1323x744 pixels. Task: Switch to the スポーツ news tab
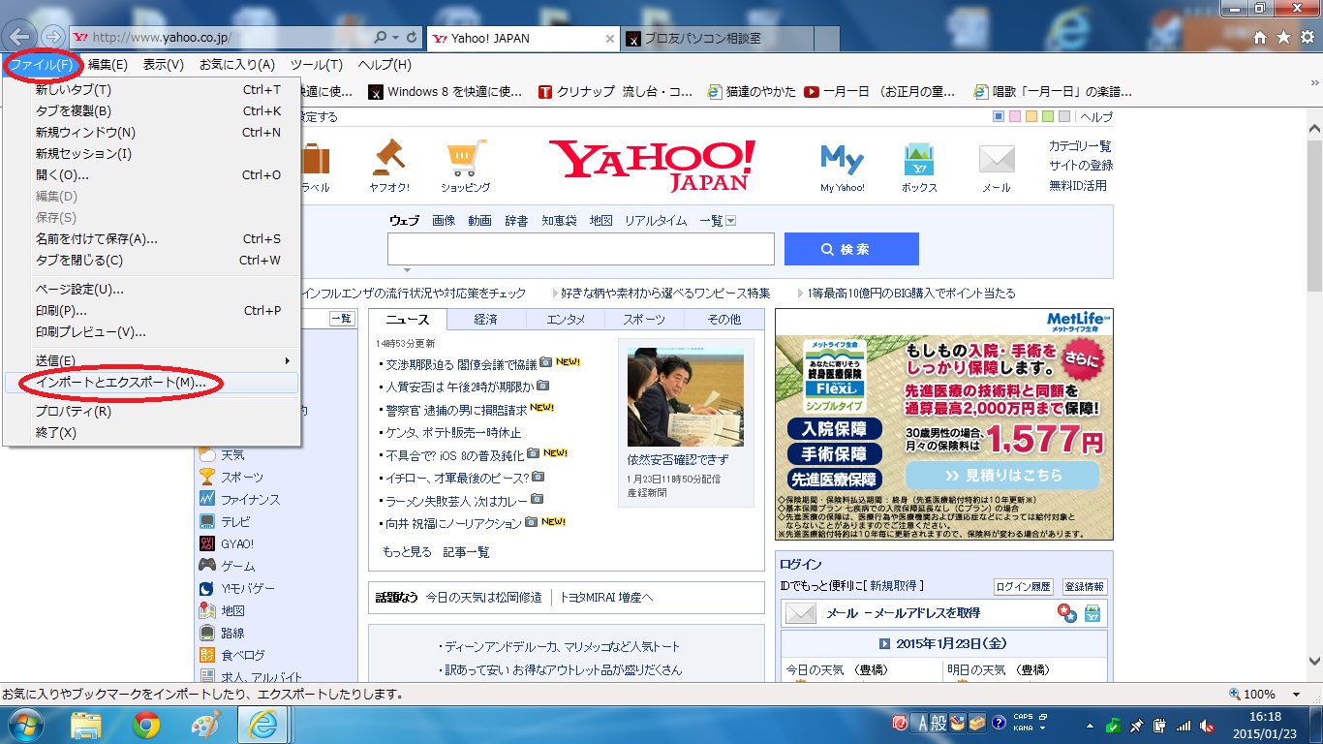point(644,320)
